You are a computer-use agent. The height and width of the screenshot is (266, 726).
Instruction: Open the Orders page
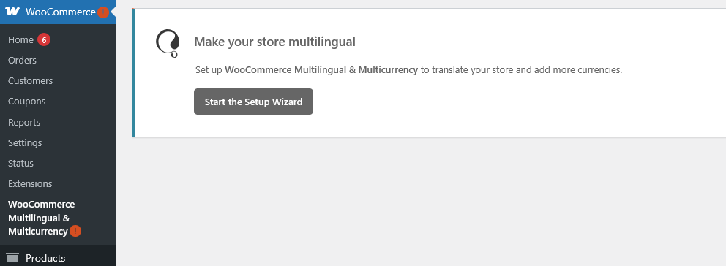[x=22, y=60]
